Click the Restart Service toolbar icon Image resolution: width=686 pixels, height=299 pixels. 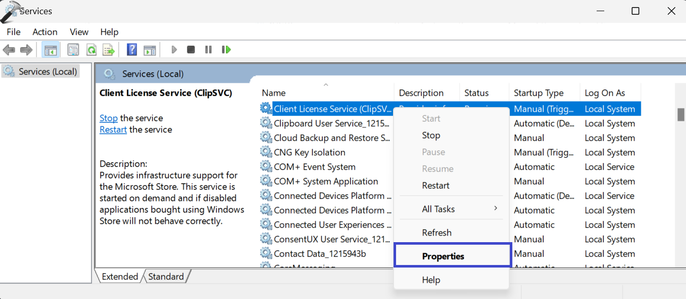pos(226,50)
